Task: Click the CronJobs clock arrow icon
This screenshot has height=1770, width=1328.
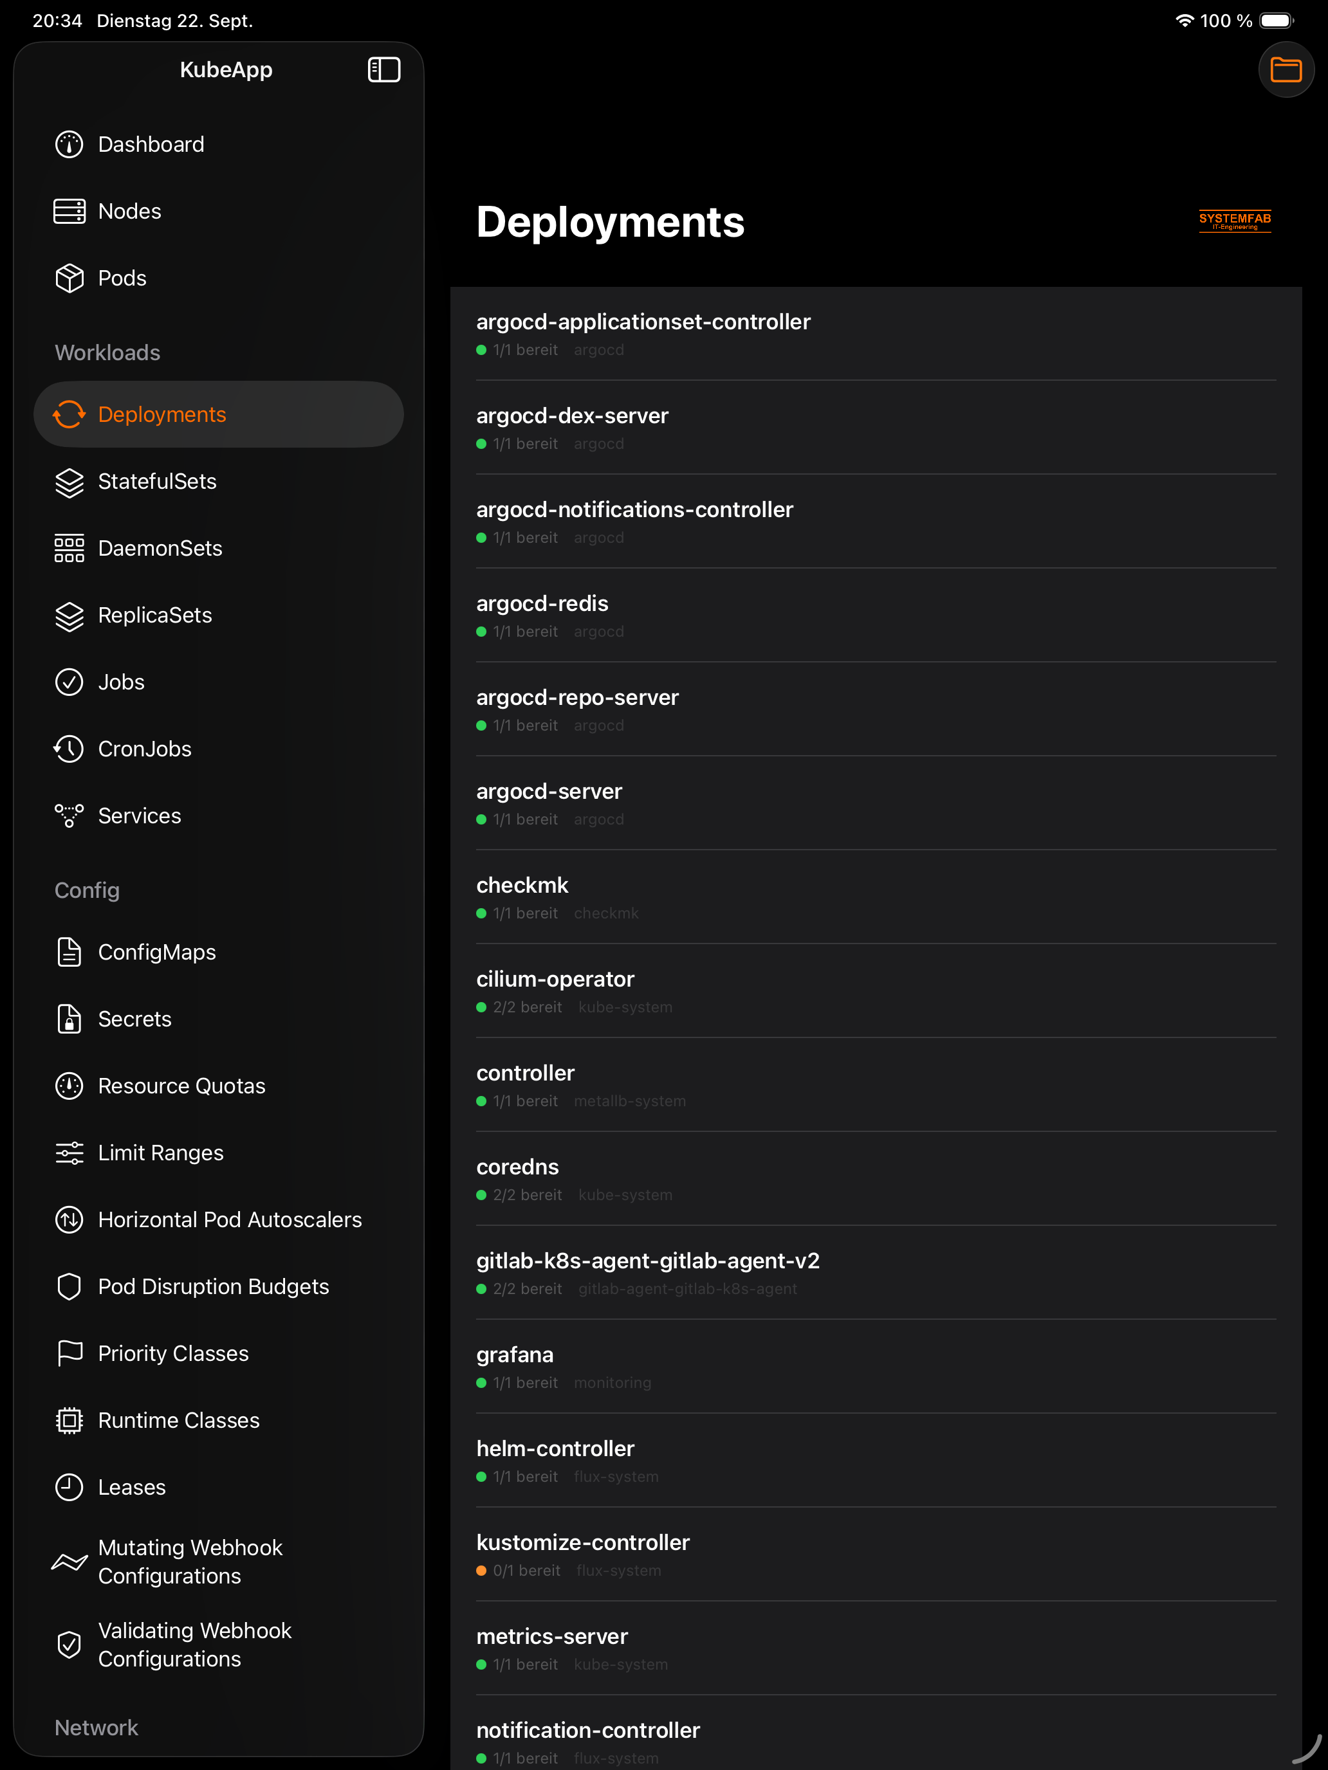Action: coord(69,750)
